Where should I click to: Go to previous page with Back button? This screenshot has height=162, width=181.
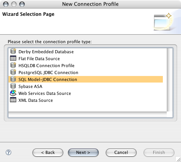pyautogui.click(x=48, y=152)
